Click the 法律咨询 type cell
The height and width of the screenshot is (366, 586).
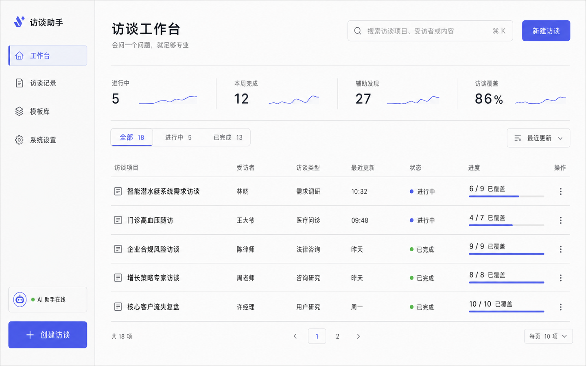tap(308, 249)
